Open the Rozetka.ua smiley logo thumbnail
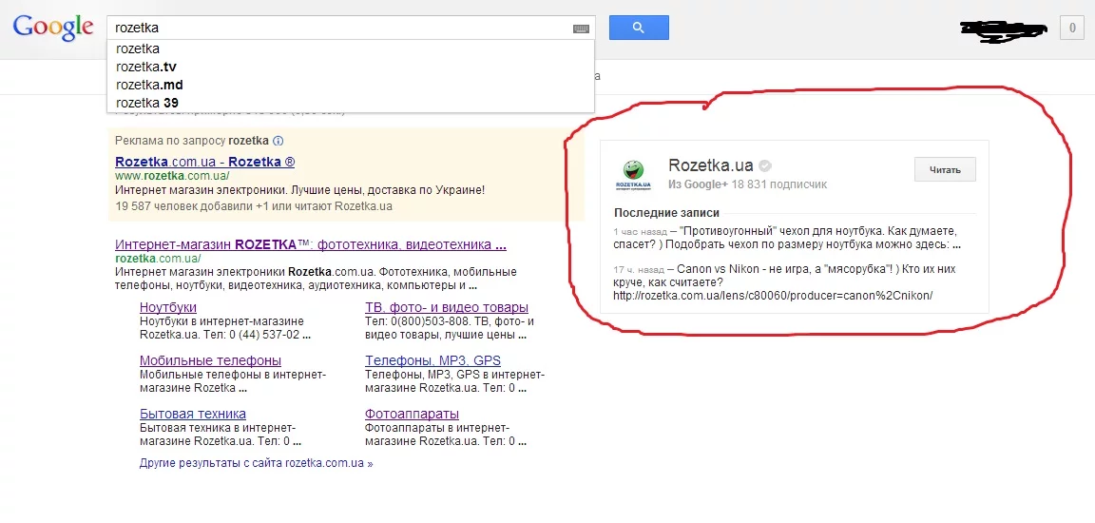This screenshot has width=1095, height=523. tap(633, 175)
